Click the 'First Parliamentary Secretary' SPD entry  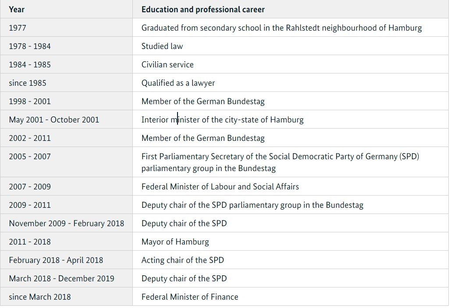pyautogui.click(x=280, y=157)
